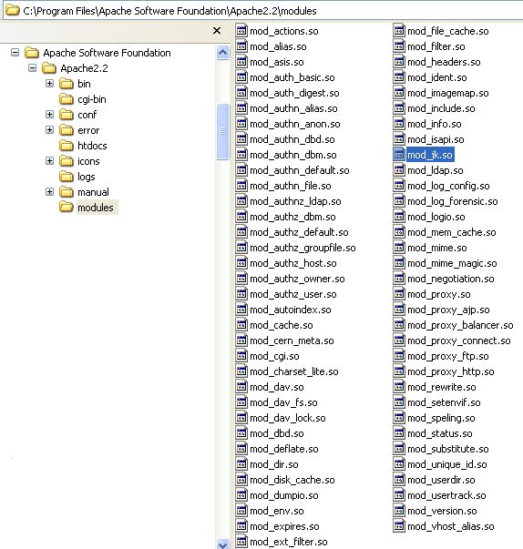Select Apache Software Foundation in tree

tap(107, 53)
